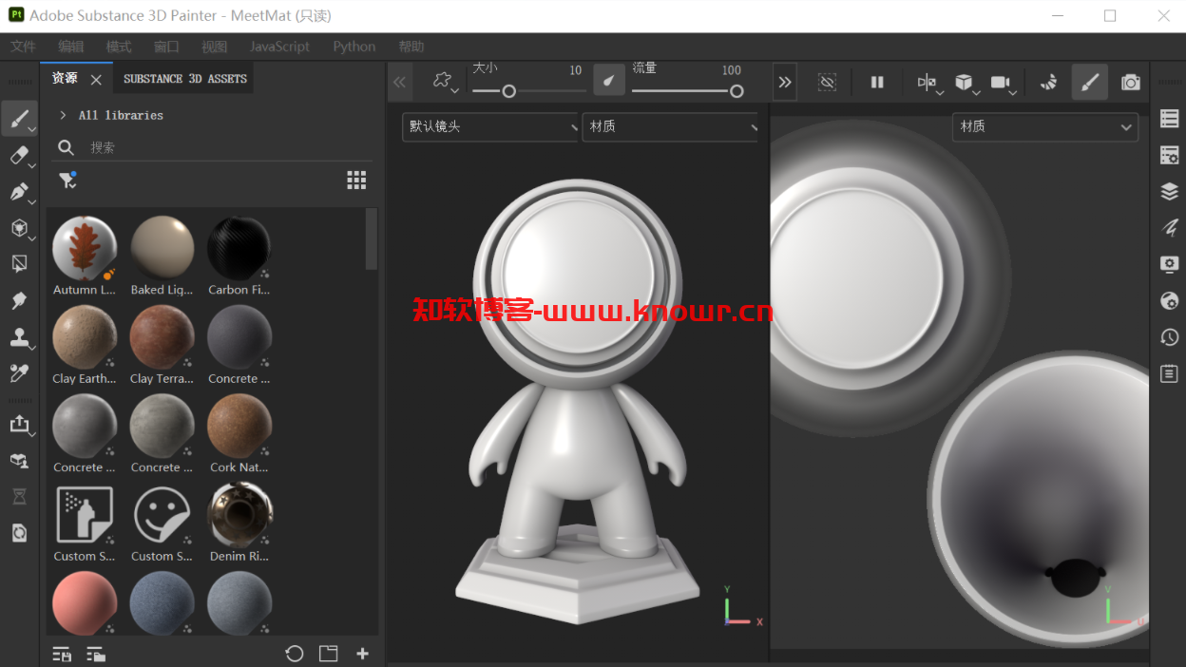Open the 默认镜头 camera dropdown
Image resolution: width=1186 pixels, height=667 pixels.
point(490,126)
